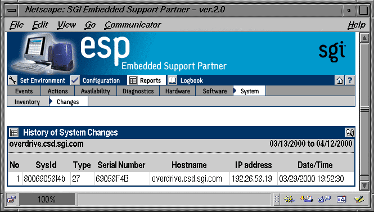Select the Reports section
This screenshot has height=212, width=374.
150,80
